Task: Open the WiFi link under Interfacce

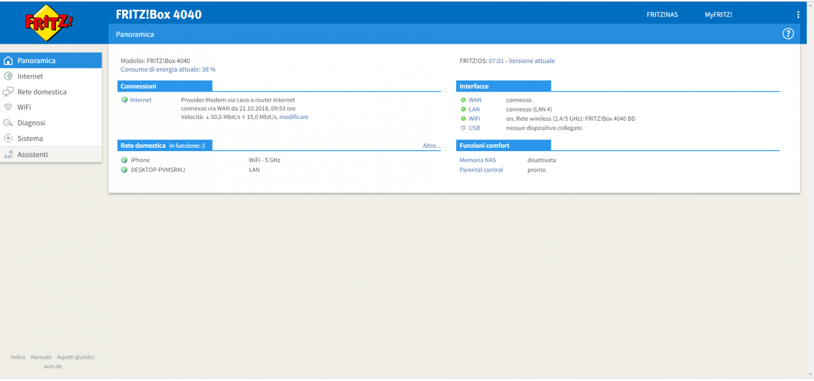Action: [474, 119]
